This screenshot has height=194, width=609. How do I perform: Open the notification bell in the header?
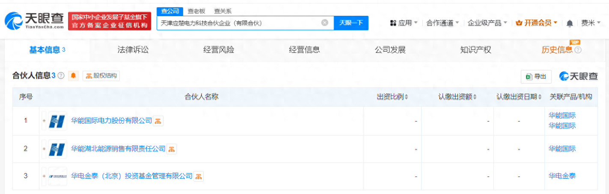pyautogui.click(x=570, y=23)
